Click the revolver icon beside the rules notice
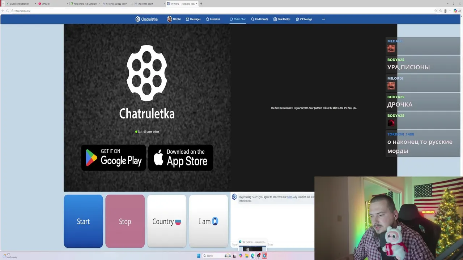Screen dimensions: 463x260 (x=234, y=197)
